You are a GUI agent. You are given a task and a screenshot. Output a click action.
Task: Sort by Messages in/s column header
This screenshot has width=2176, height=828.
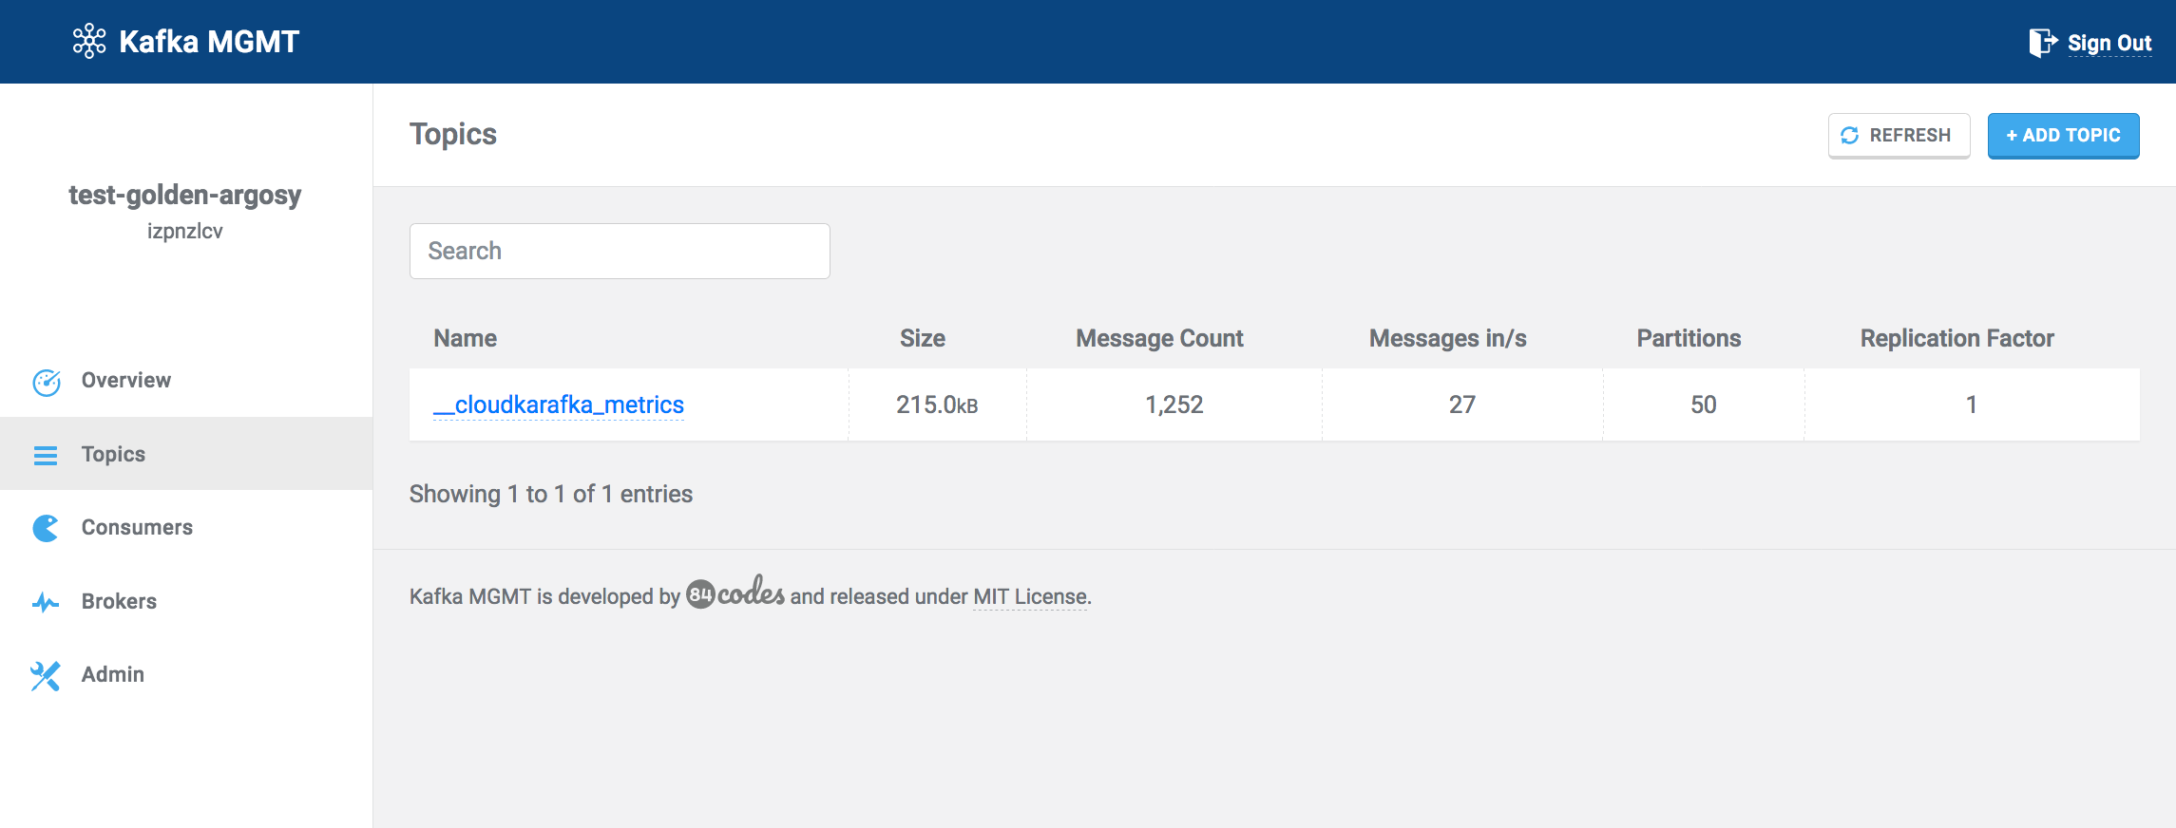click(x=1448, y=338)
